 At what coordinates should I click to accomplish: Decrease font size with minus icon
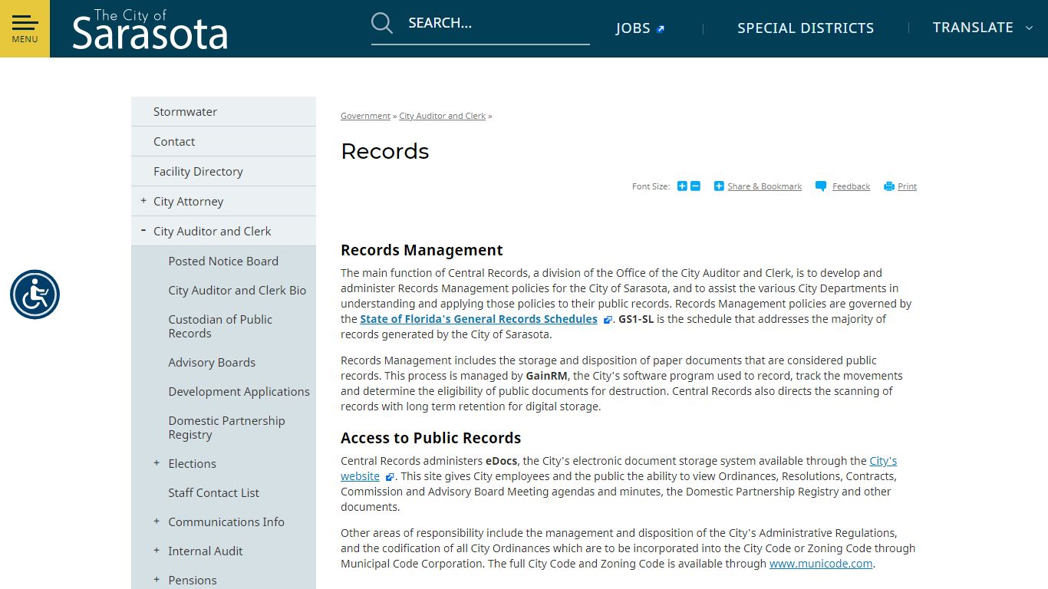coord(695,186)
